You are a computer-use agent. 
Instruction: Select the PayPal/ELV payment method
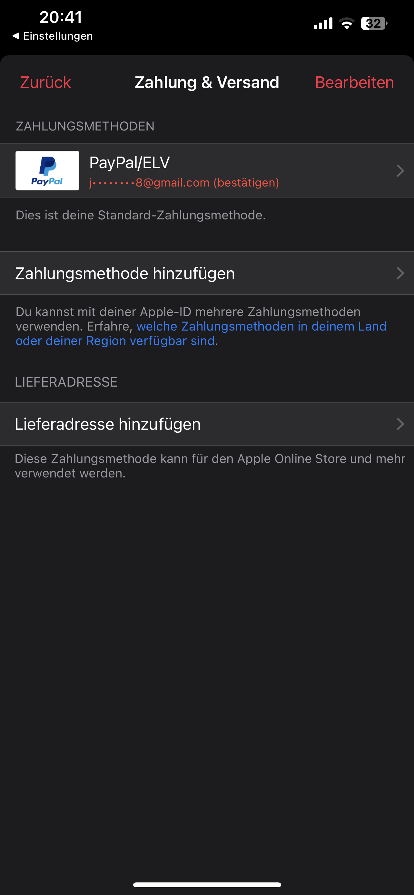click(x=207, y=171)
